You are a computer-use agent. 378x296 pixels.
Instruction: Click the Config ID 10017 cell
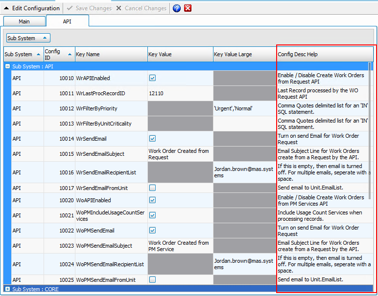pos(59,188)
